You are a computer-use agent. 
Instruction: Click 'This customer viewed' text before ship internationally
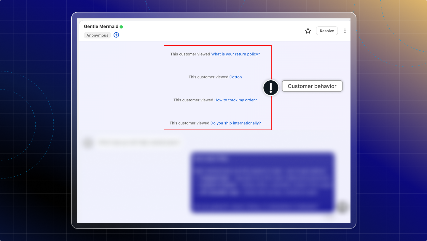click(x=189, y=123)
